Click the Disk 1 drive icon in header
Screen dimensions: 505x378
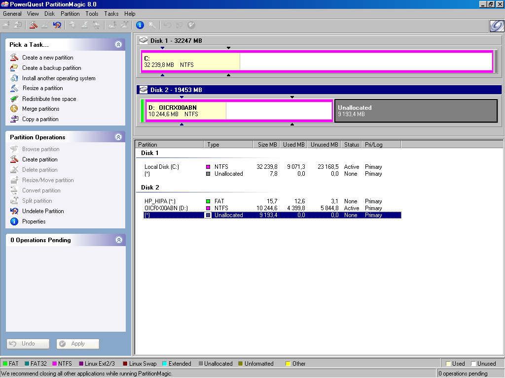pyautogui.click(x=144, y=40)
